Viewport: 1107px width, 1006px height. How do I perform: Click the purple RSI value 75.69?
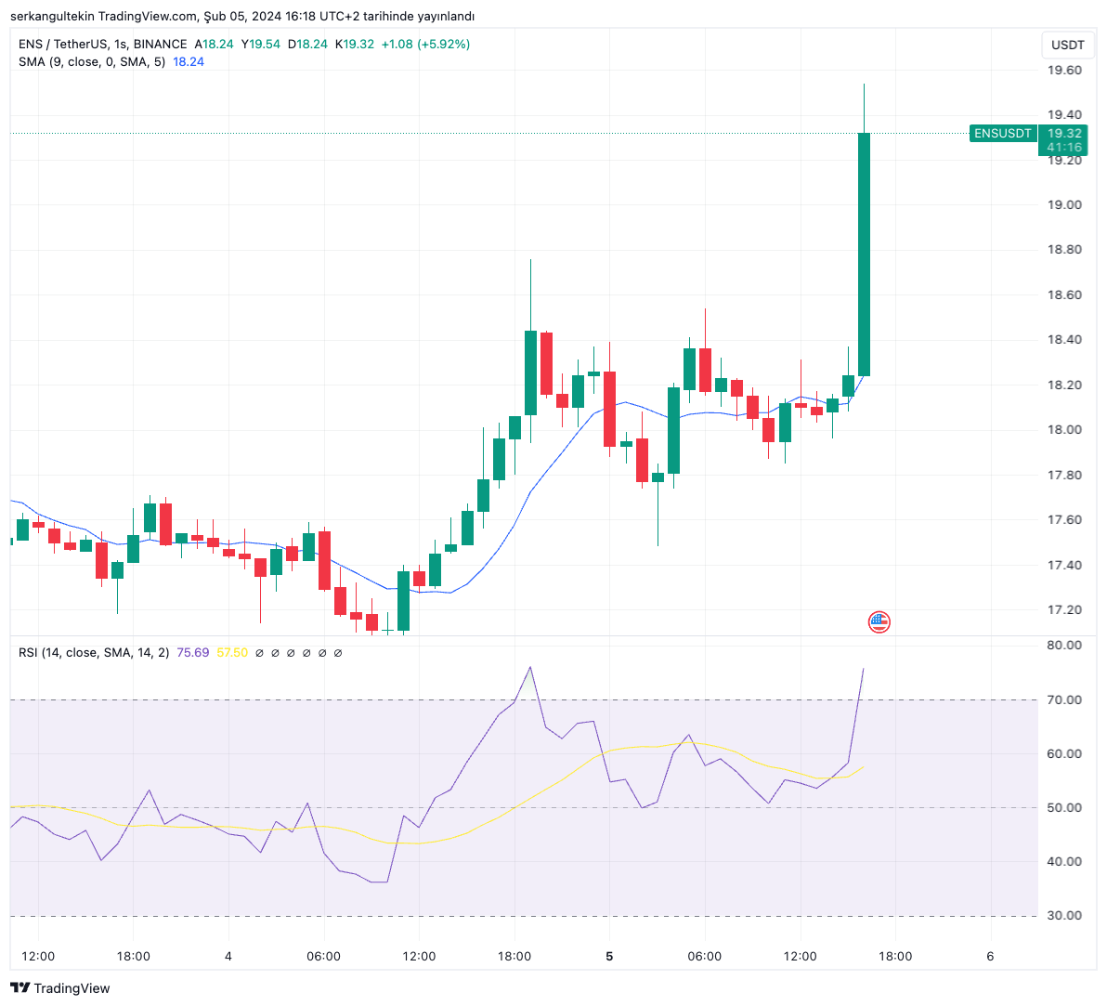coord(193,653)
